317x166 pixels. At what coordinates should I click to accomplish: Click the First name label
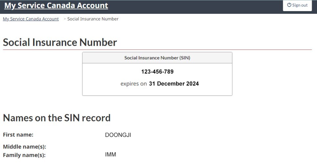click(18, 135)
